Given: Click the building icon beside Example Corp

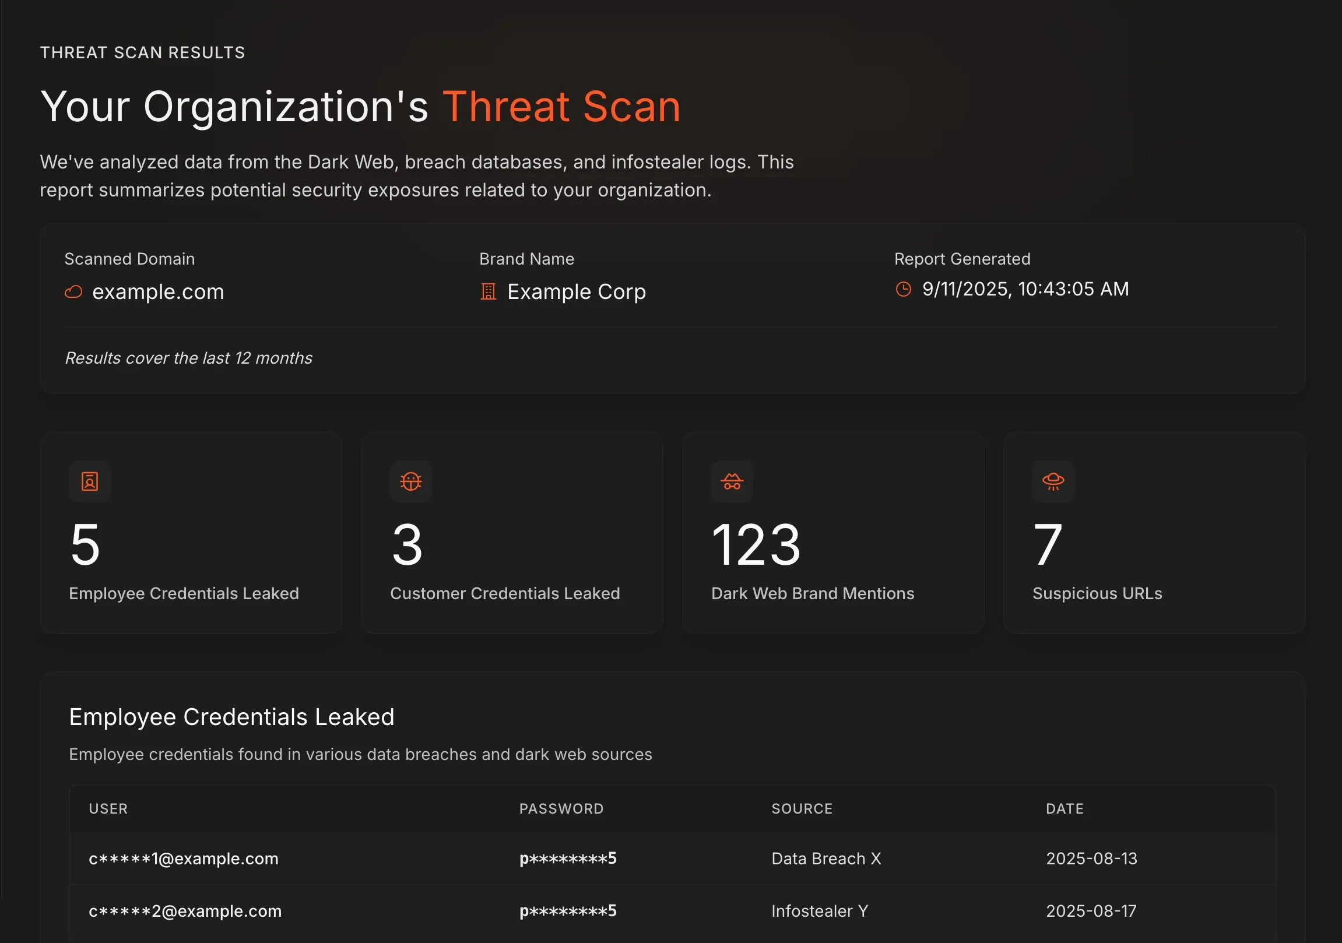Looking at the screenshot, I should pyautogui.click(x=488, y=291).
